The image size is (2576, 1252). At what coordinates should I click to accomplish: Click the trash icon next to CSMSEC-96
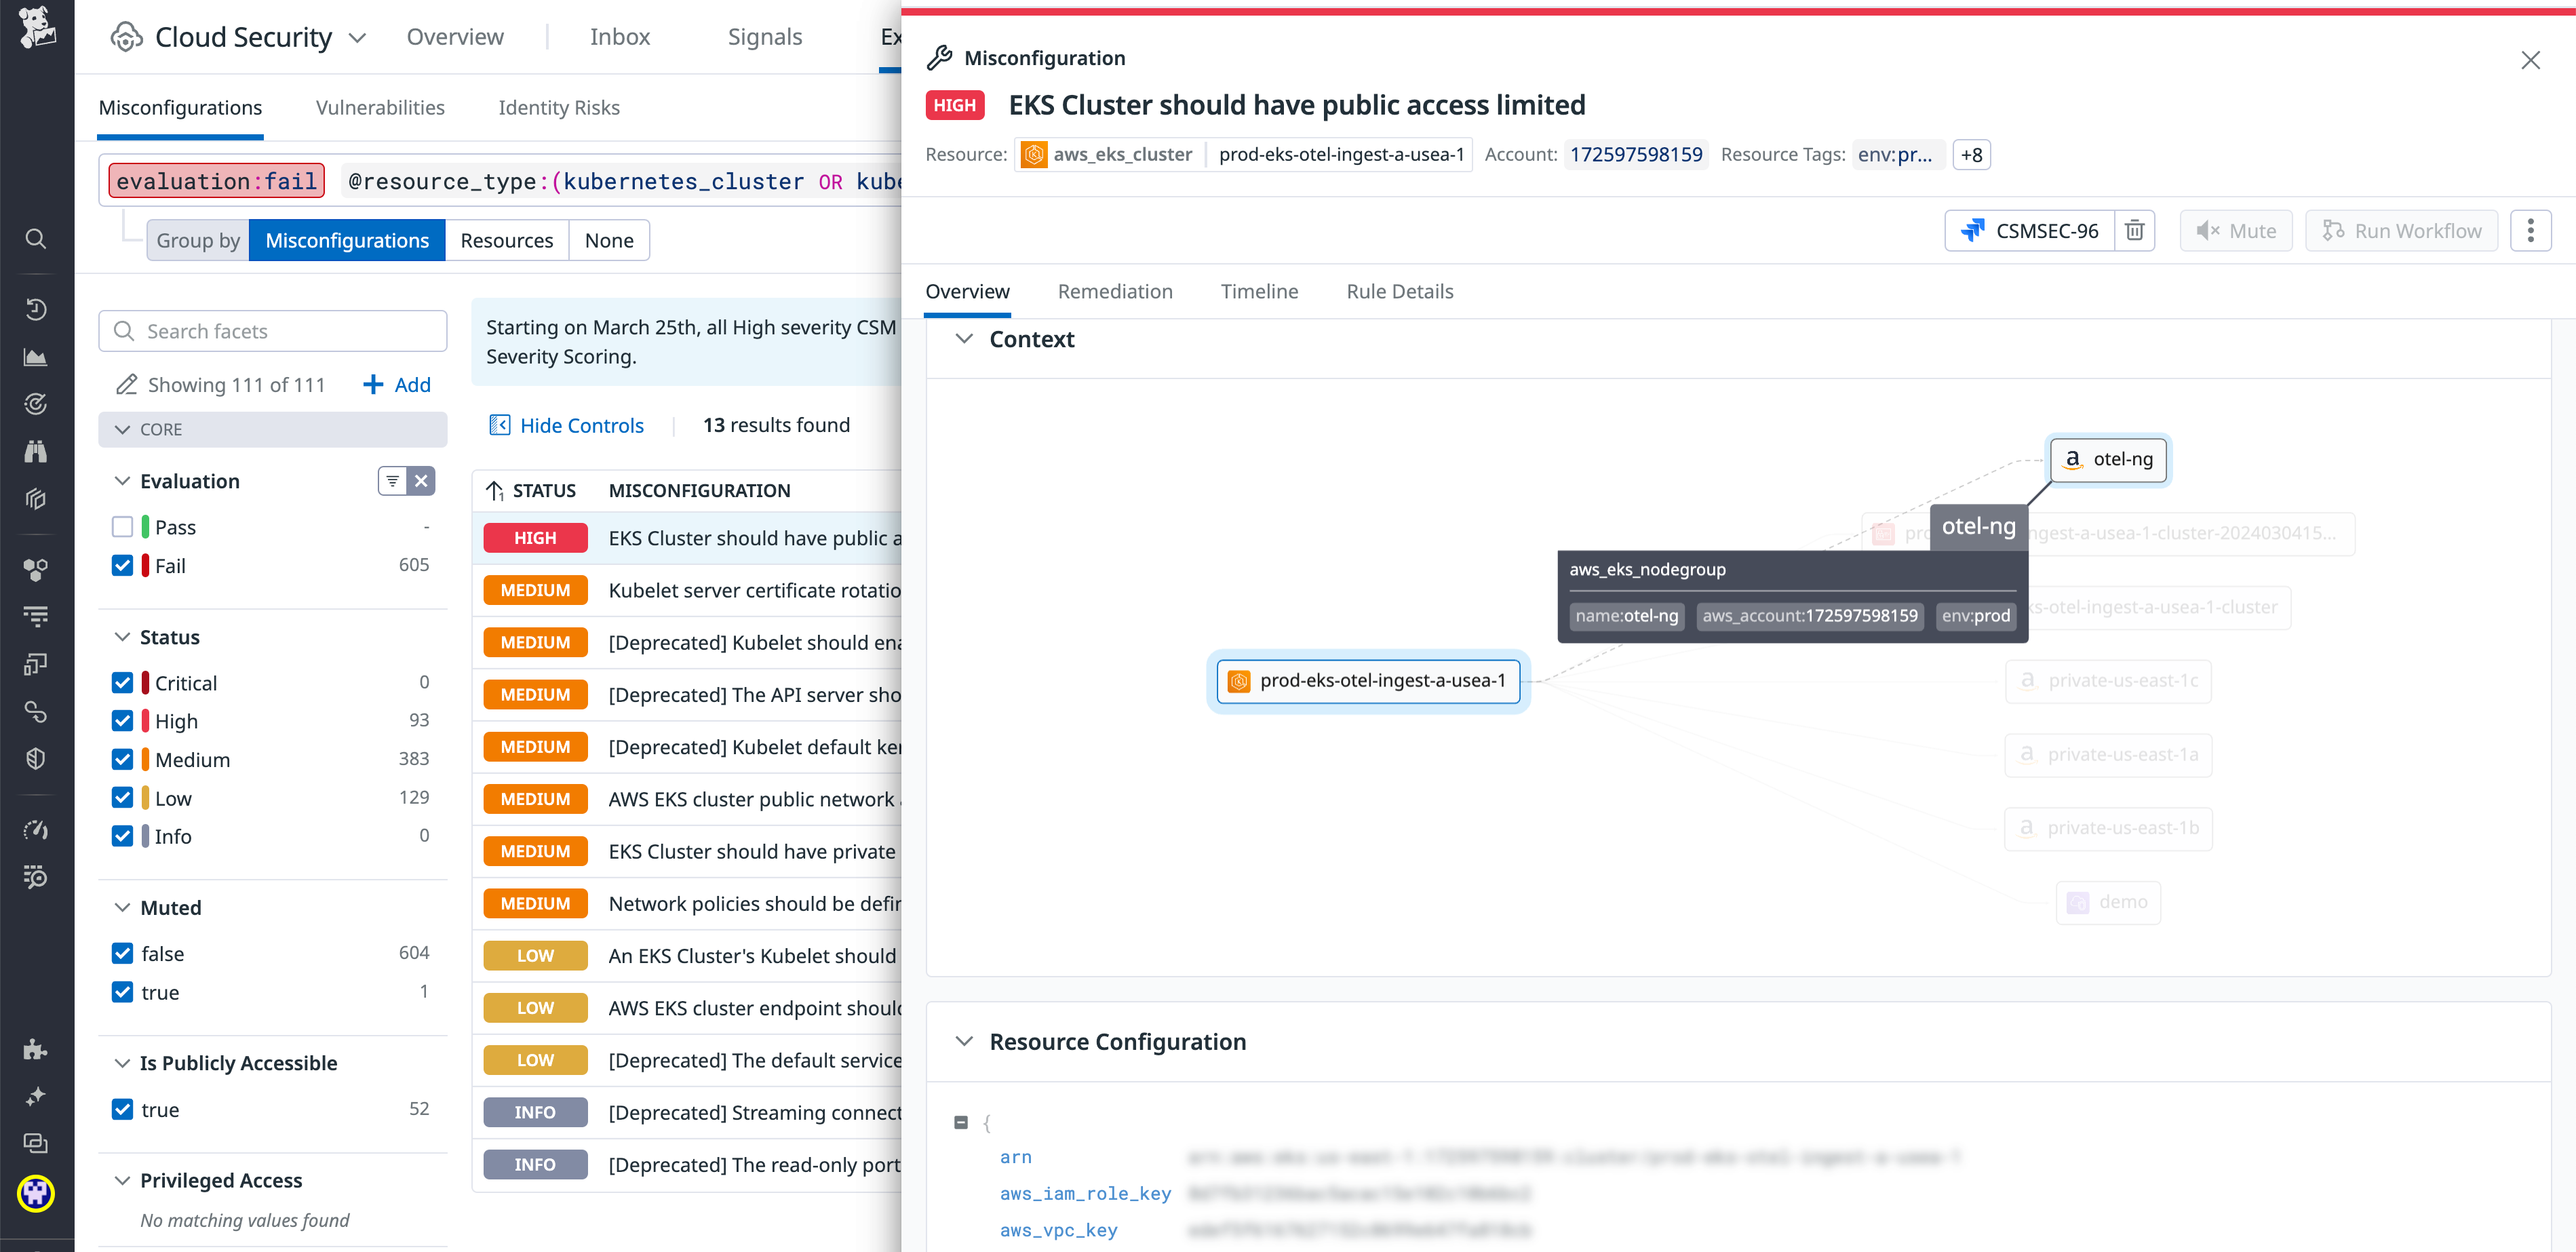[2135, 230]
